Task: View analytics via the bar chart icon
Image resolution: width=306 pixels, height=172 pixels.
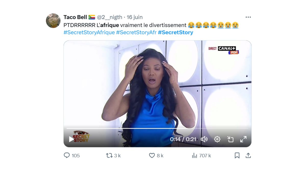Action: pos(195,155)
